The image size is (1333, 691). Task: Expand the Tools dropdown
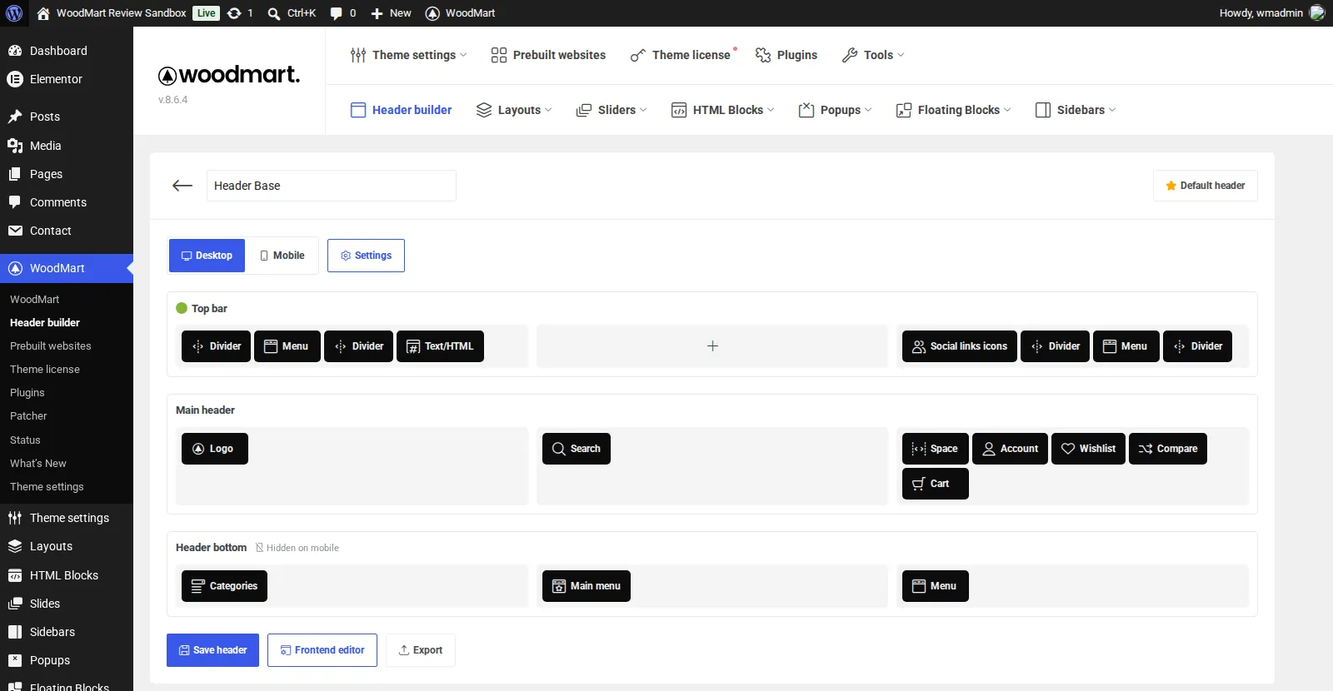[872, 55]
